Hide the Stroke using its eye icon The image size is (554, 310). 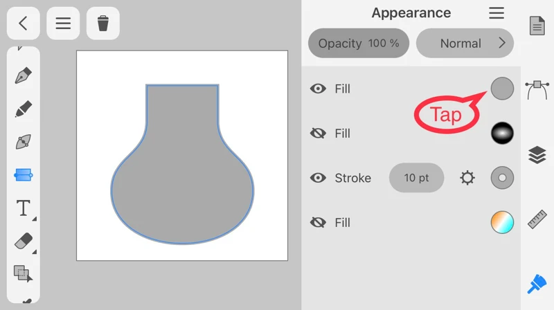318,178
